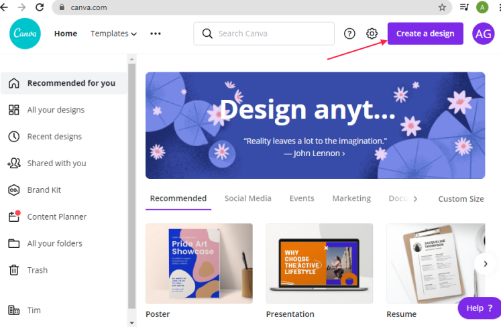This screenshot has height=327, width=501.
Task: Click the clock icon for Recent designs
Action: (13, 137)
